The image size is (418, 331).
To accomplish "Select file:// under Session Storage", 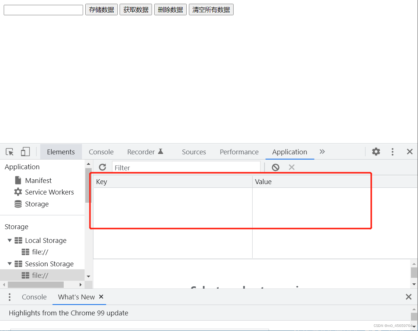I will click(x=39, y=275).
